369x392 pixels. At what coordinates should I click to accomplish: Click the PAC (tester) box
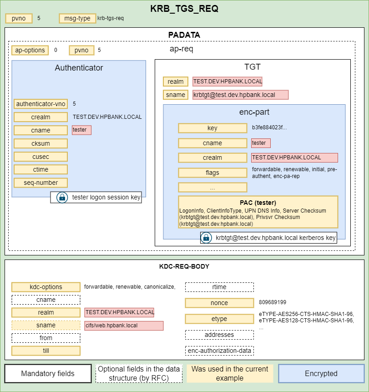pyautogui.click(x=258, y=212)
